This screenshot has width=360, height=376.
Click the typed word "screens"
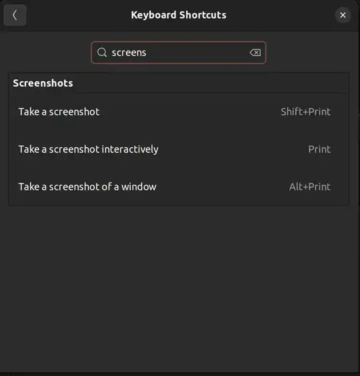(x=129, y=53)
